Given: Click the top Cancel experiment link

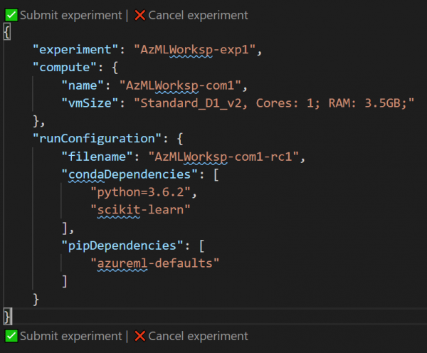Looking at the screenshot, I should tap(198, 15).
